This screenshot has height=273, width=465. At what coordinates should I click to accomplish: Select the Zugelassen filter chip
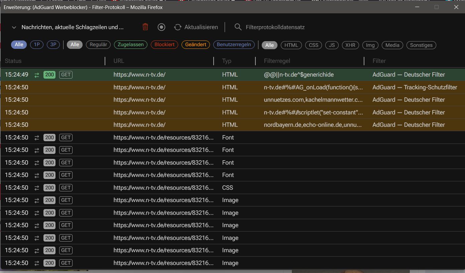(131, 44)
